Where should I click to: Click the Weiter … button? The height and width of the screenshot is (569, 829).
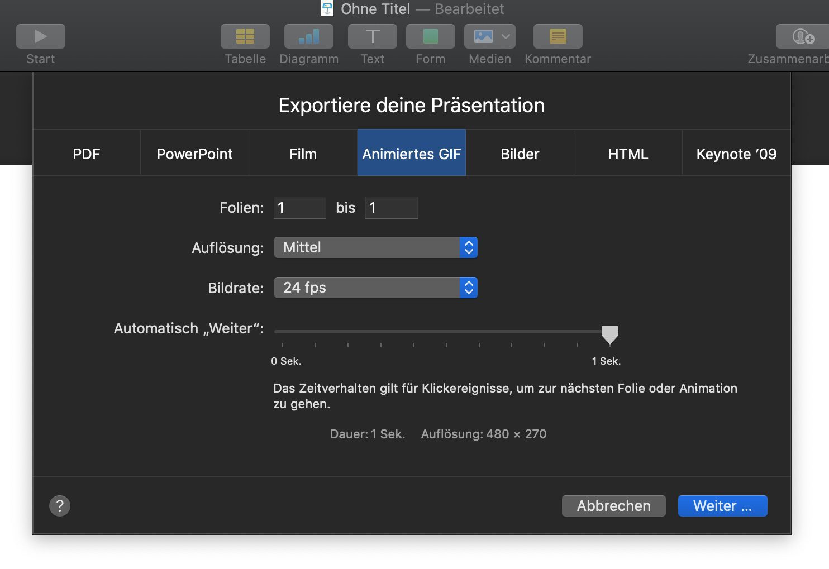[x=722, y=506]
